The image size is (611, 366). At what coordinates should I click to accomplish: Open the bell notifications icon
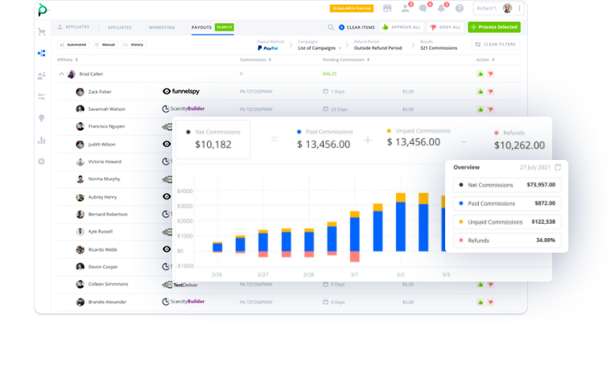pyautogui.click(x=440, y=9)
